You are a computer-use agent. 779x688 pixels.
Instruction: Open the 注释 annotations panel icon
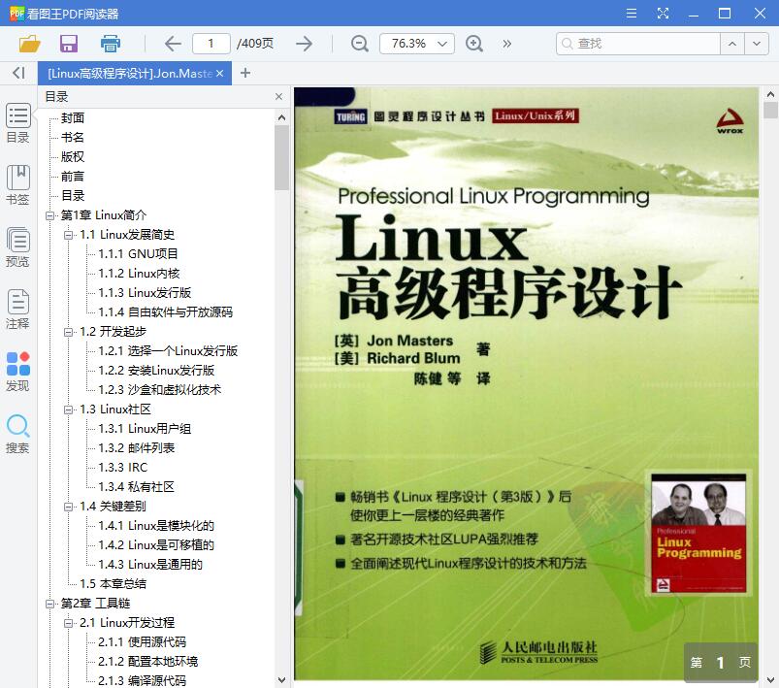[17, 310]
